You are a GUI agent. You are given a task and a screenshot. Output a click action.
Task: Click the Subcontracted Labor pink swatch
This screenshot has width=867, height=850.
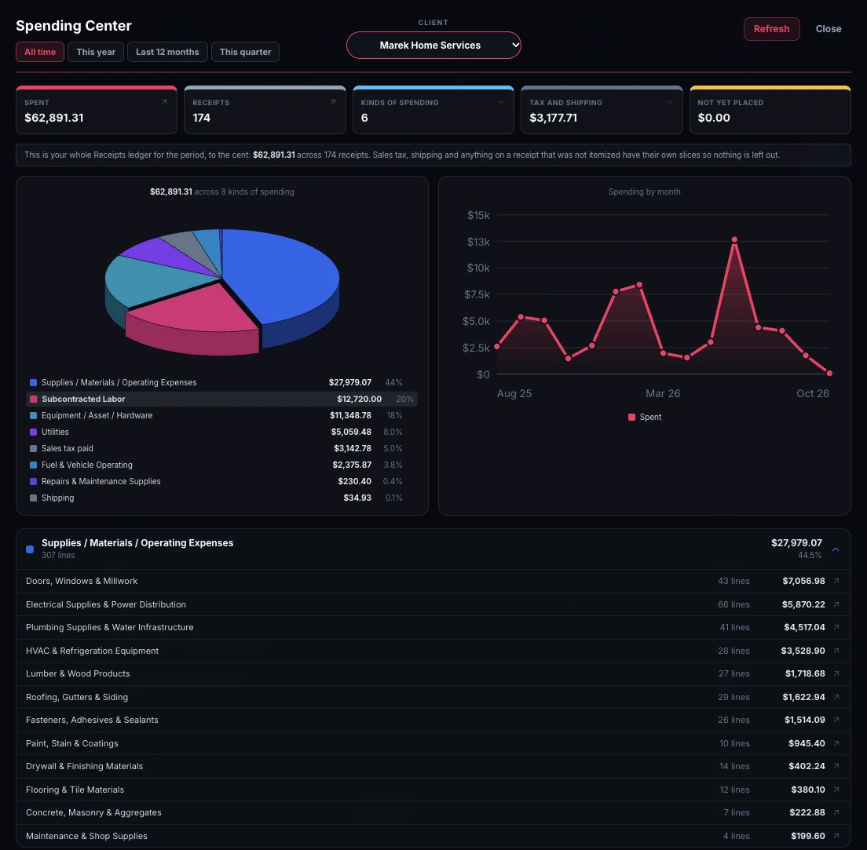click(x=33, y=399)
